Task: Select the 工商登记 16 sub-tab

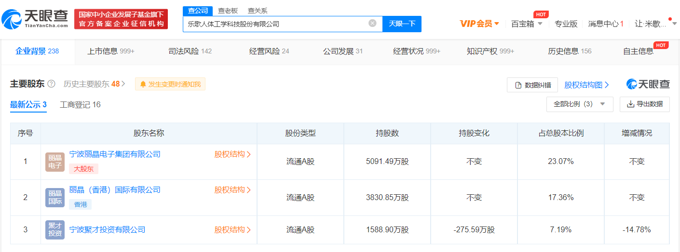Action: [80, 105]
